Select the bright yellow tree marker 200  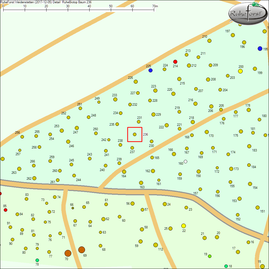pos(240,71)
